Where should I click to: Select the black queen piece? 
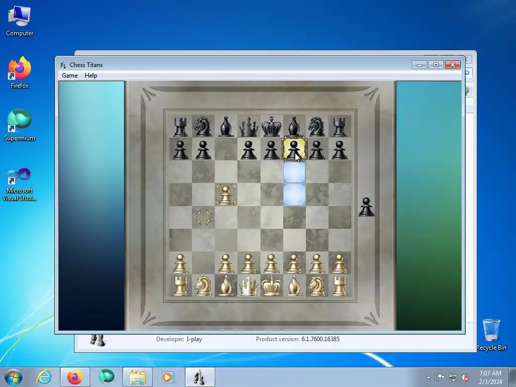coord(248,126)
